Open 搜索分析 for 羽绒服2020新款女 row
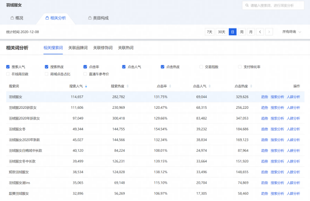This screenshot has width=310, height=201. [277, 108]
